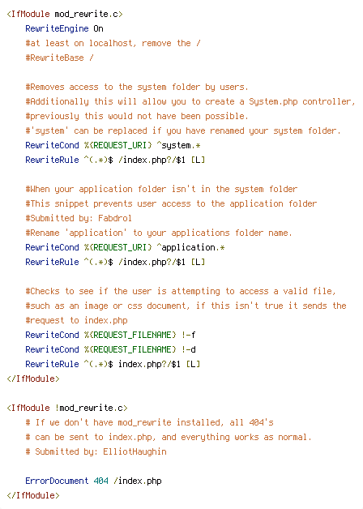
Task: Click the RewriteCond line ending in !-d
Action: coord(110,349)
